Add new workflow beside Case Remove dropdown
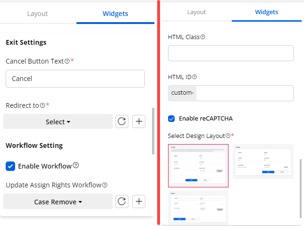304x226 pixels. tap(139, 202)
